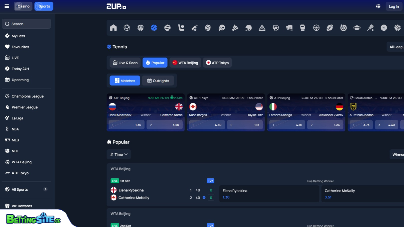This screenshot has width=404, height=227.
Task: Open the darts sport category
Action: (343, 28)
